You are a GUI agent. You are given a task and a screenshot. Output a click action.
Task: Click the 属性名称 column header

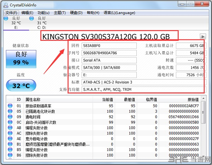tap(58, 100)
